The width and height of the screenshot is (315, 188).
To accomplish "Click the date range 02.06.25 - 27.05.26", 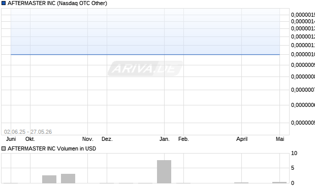I will tap(28, 132).
